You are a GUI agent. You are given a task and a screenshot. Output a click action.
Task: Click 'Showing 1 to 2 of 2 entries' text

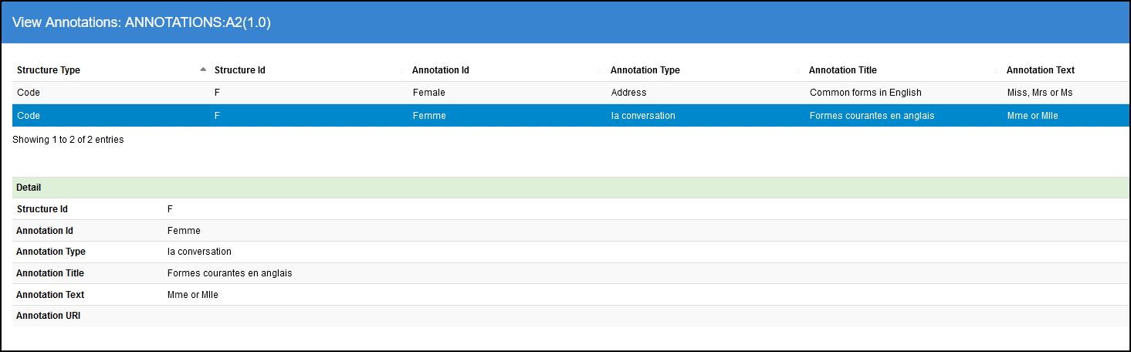68,140
